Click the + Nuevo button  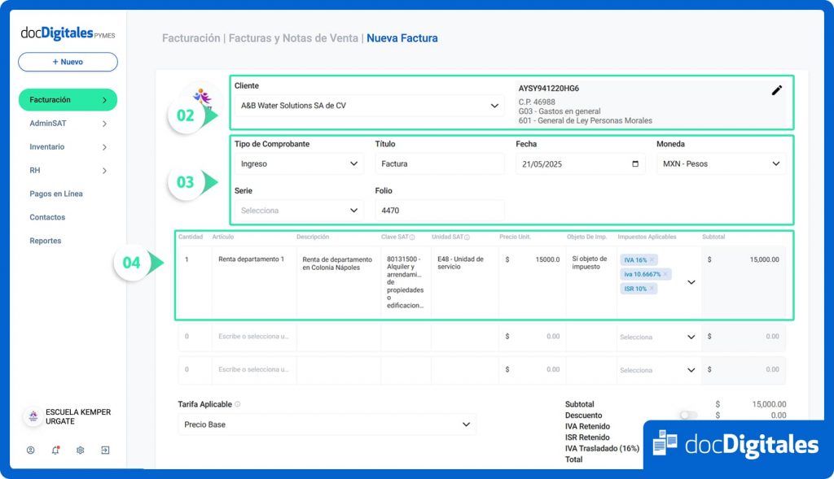tap(68, 62)
